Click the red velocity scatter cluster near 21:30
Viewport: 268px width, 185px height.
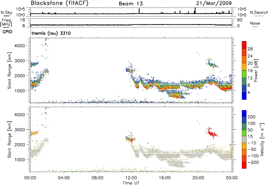click(212, 133)
